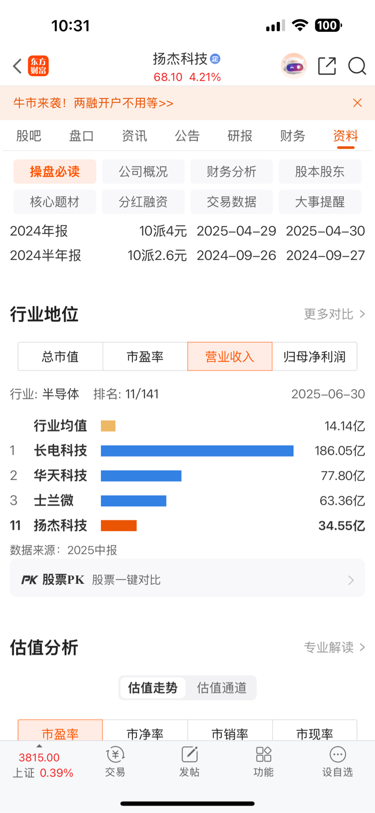Select the 核心题材 chip

pos(55,202)
